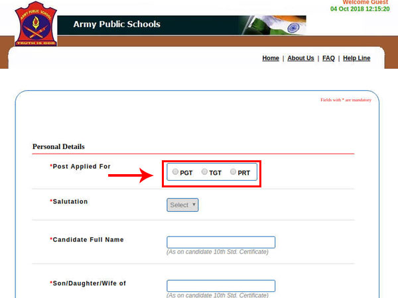Click the Post Applied For label

80,166
